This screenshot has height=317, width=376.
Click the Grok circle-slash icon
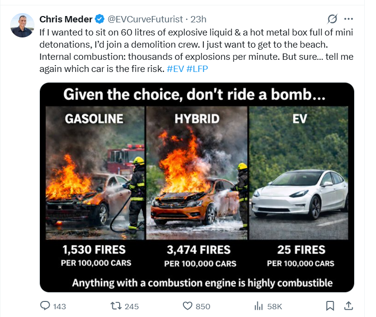[333, 19]
